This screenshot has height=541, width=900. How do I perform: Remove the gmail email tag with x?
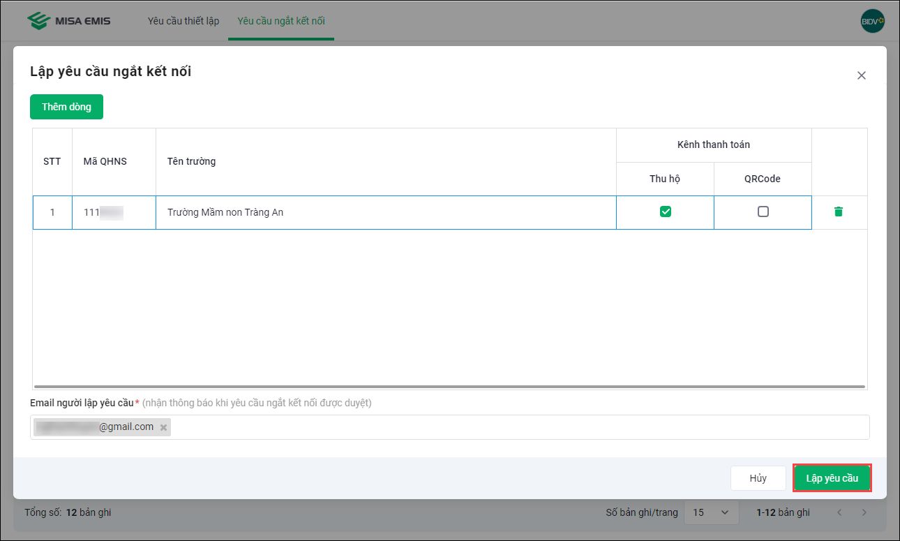pos(163,427)
